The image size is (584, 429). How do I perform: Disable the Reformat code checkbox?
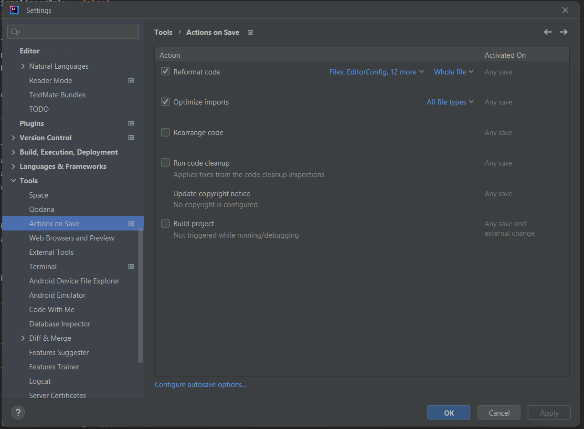[166, 72]
